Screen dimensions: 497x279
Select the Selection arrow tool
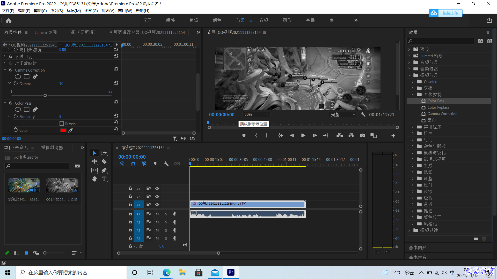(94, 153)
